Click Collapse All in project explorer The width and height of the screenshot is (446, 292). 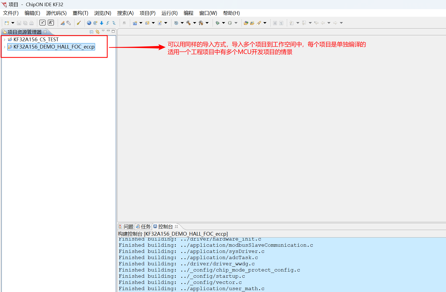click(x=92, y=32)
